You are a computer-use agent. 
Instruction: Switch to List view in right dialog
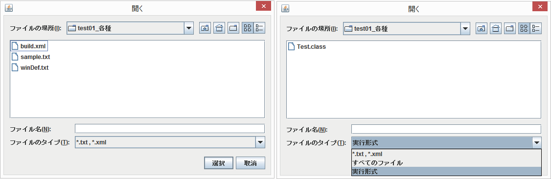point(524,28)
